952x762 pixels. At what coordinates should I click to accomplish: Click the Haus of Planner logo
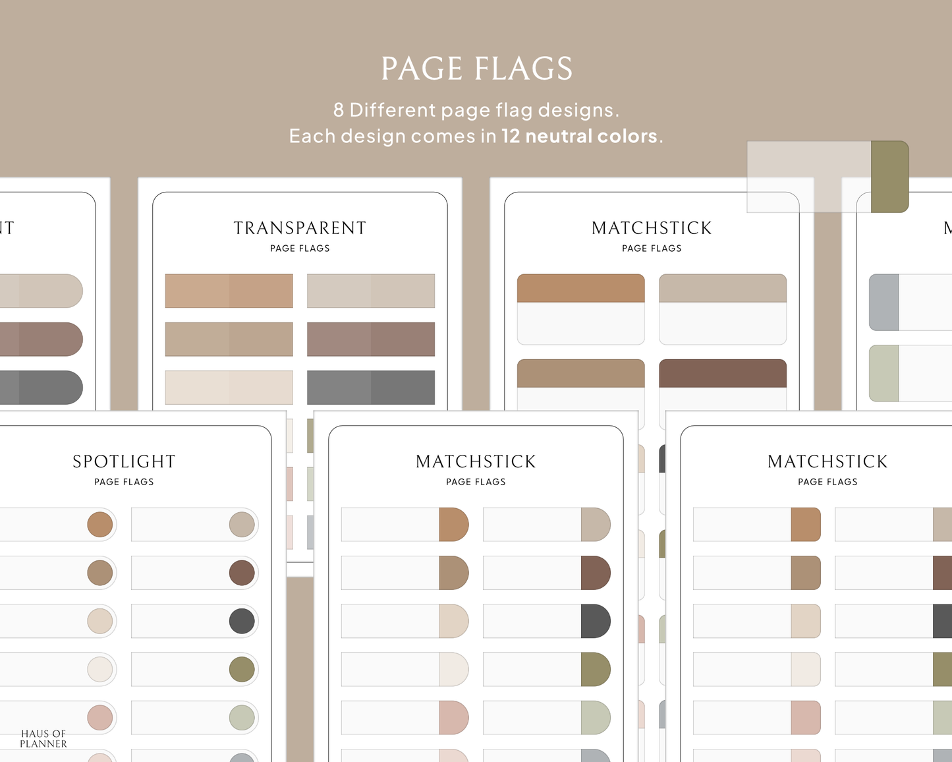[43, 738]
